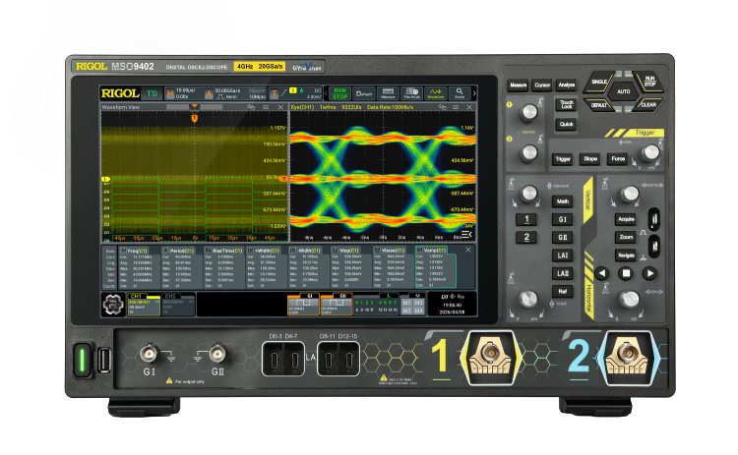
Task: Open the Horizontal (H) timebase settings block
Action: [183, 93]
